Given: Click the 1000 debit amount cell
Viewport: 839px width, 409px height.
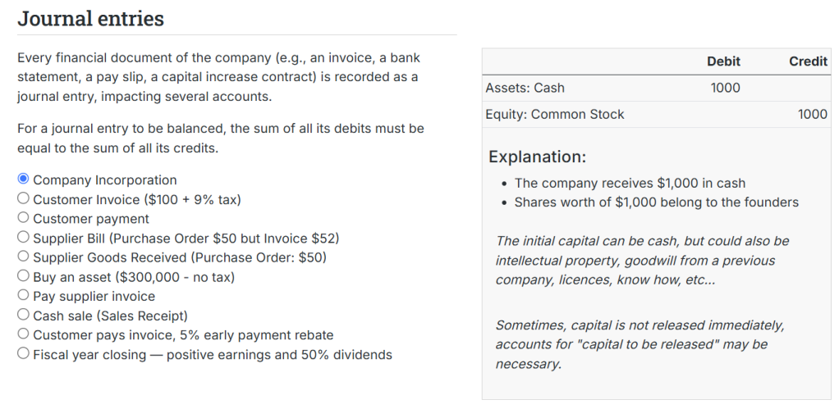Looking at the screenshot, I should click(725, 88).
